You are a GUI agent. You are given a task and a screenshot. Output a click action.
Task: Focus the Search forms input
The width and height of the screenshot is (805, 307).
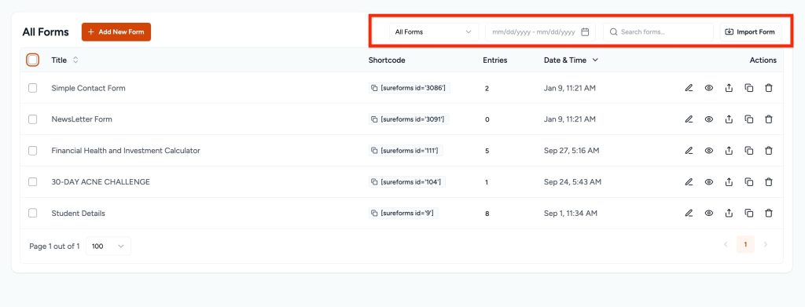(x=658, y=31)
